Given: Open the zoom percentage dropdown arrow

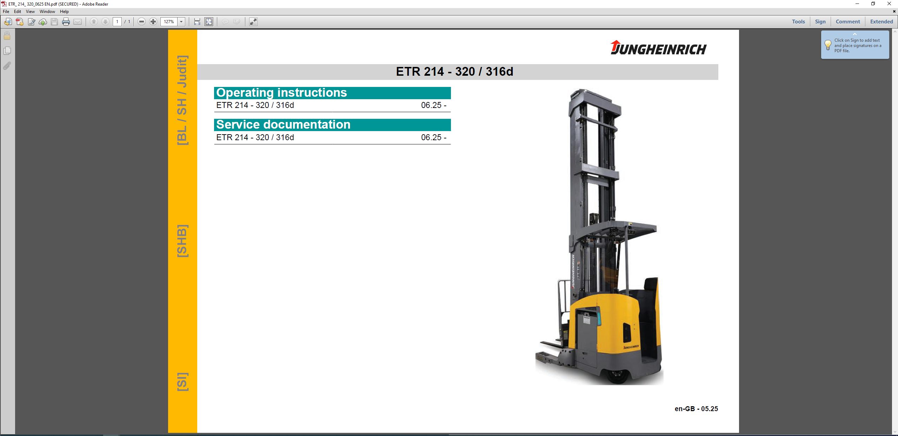Looking at the screenshot, I should (181, 22).
